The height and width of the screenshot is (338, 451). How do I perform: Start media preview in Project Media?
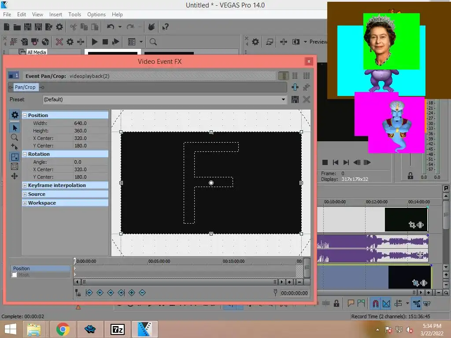point(94,42)
